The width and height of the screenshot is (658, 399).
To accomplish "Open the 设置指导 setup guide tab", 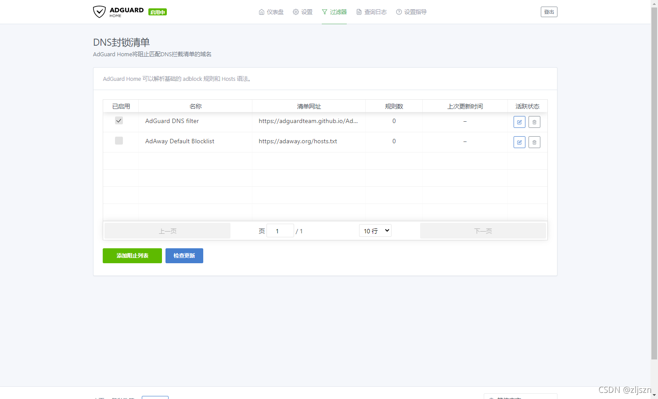I will pos(411,12).
